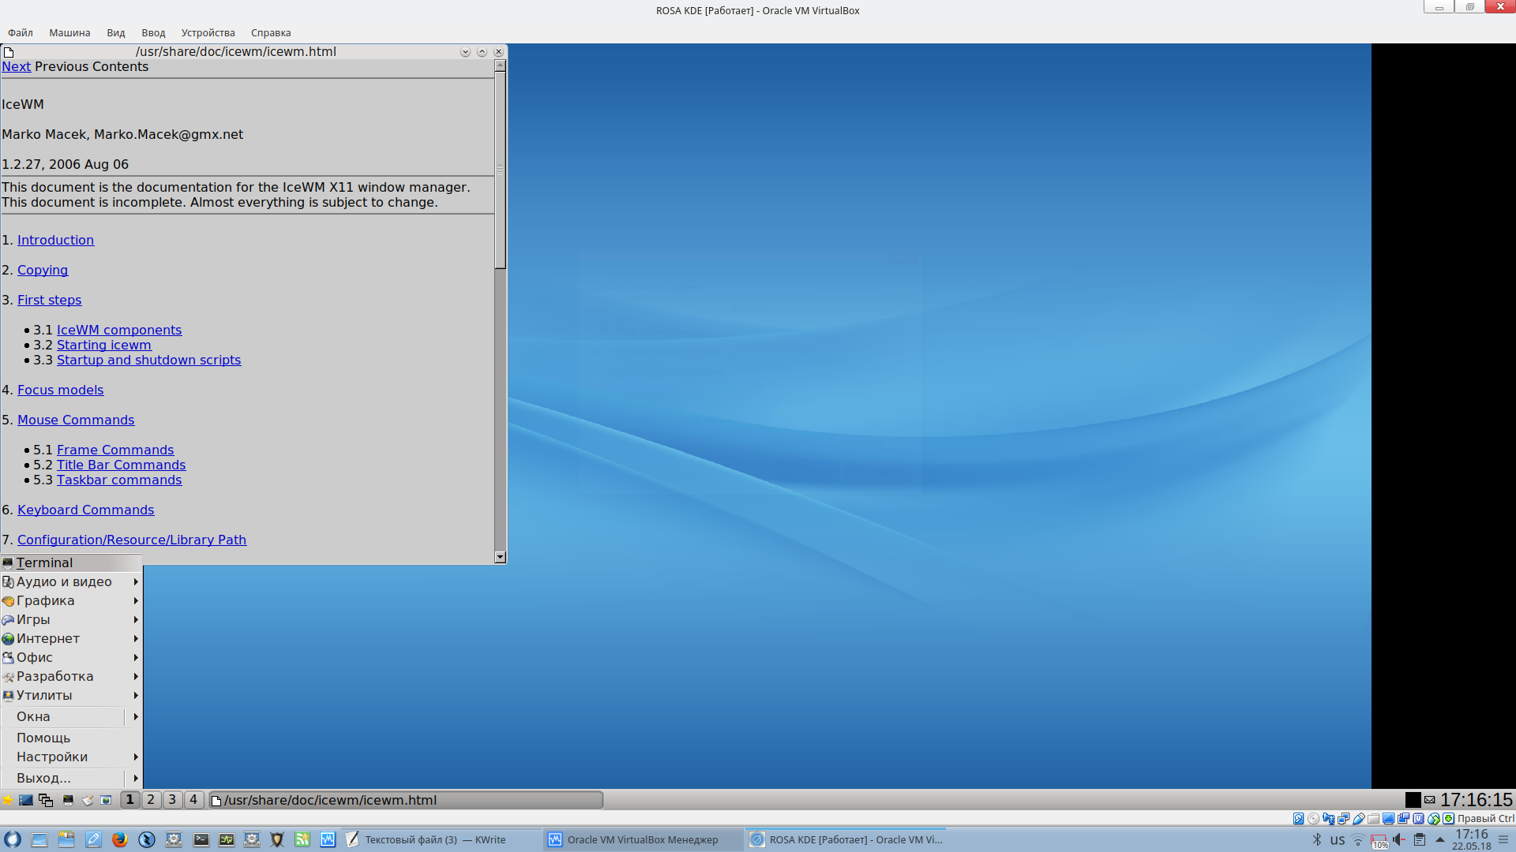The image size is (1516, 852).
Task: Click the shared folders icon in VirtualBox status bar
Action: (x=1373, y=819)
